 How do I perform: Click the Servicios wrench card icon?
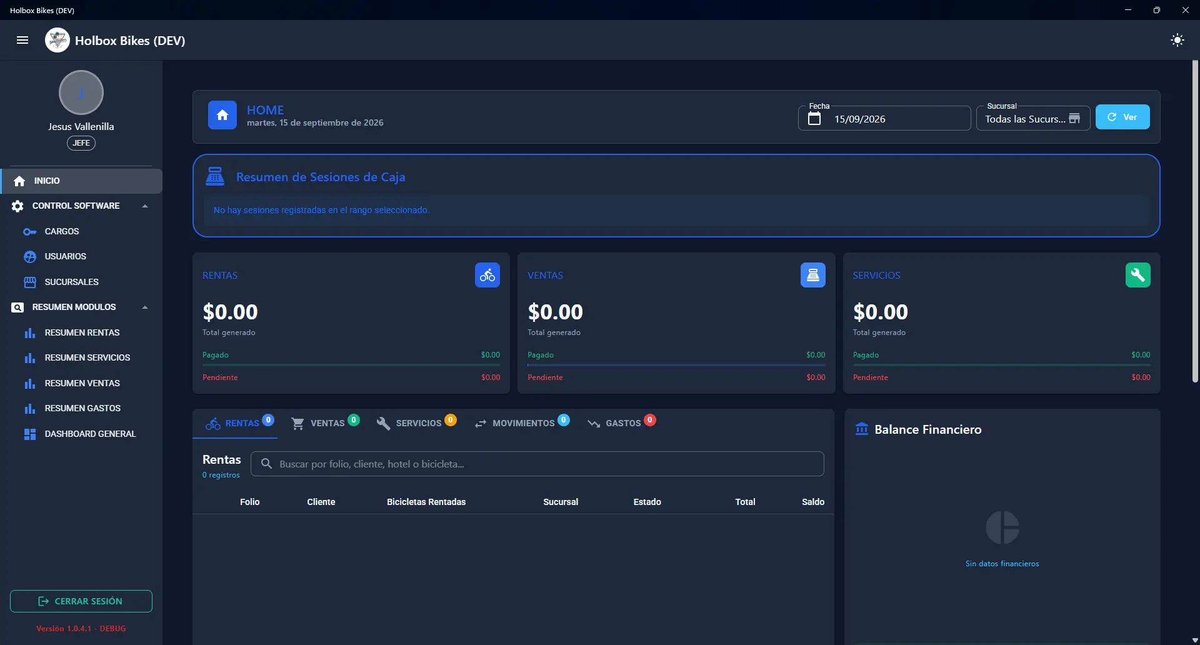click(1138, 275)
